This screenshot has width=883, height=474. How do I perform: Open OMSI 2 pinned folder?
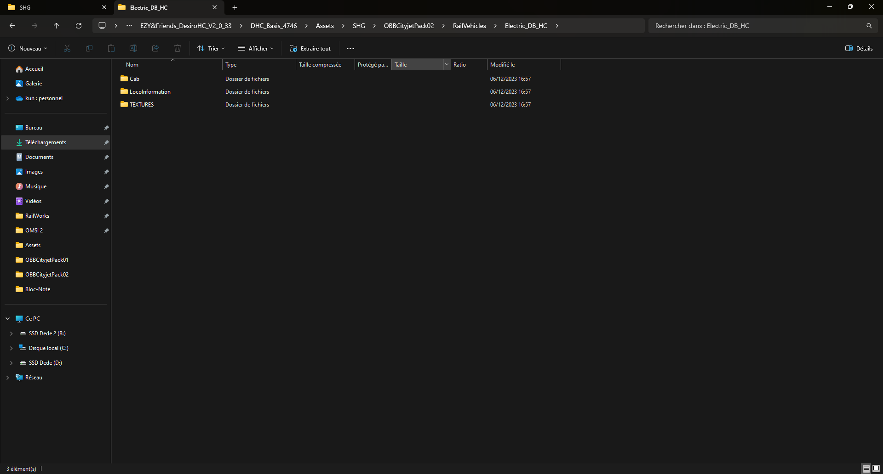(x=56, y=231)
